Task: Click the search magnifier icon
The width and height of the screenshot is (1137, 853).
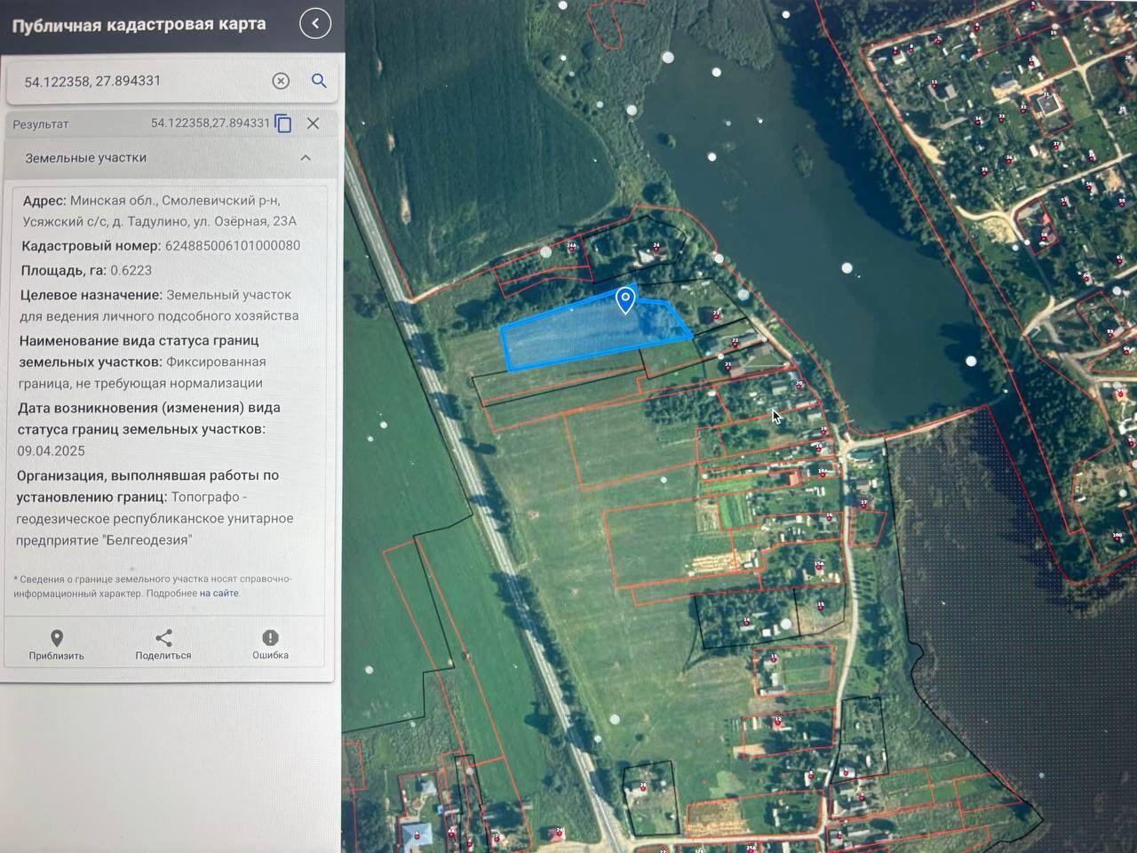Action: point(319,81)
